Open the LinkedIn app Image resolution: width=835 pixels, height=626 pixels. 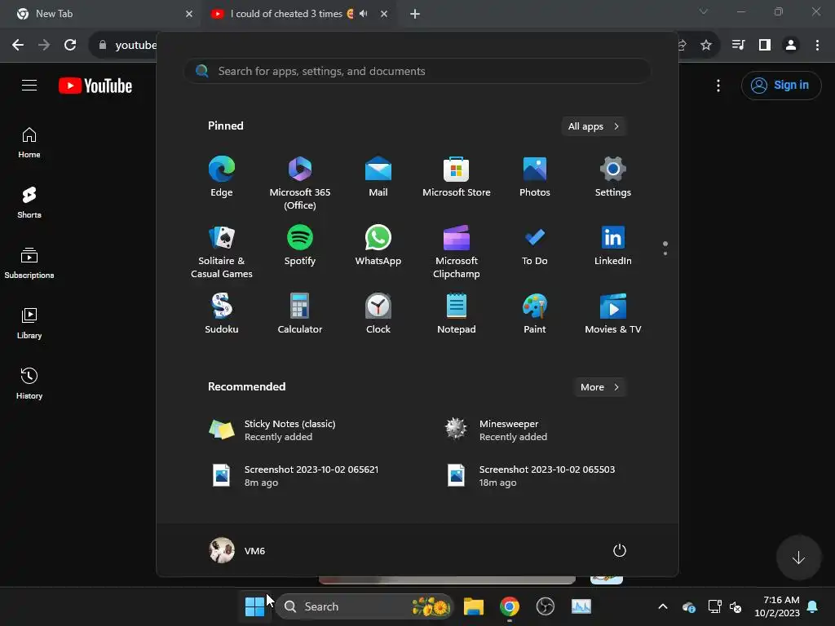[613, 246]
